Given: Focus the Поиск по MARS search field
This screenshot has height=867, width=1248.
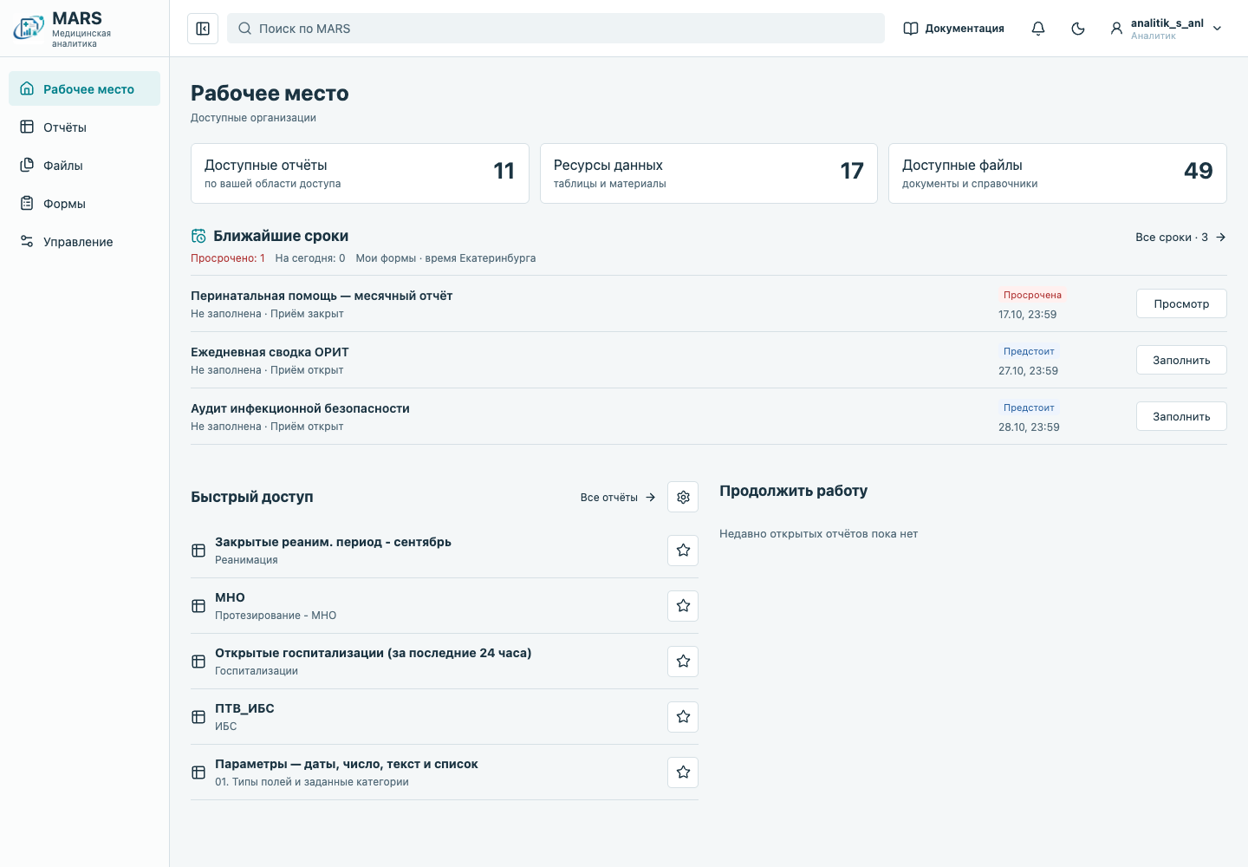Looking at the screenshot, I should click(556, 29).
